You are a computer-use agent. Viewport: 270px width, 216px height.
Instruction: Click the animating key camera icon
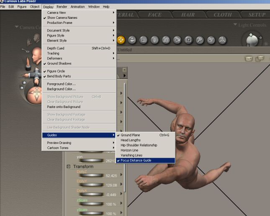[x=26, y=51]
